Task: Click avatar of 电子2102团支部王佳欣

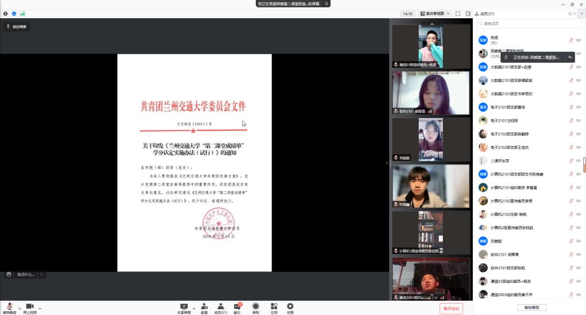Action: [x=483, y=147]
